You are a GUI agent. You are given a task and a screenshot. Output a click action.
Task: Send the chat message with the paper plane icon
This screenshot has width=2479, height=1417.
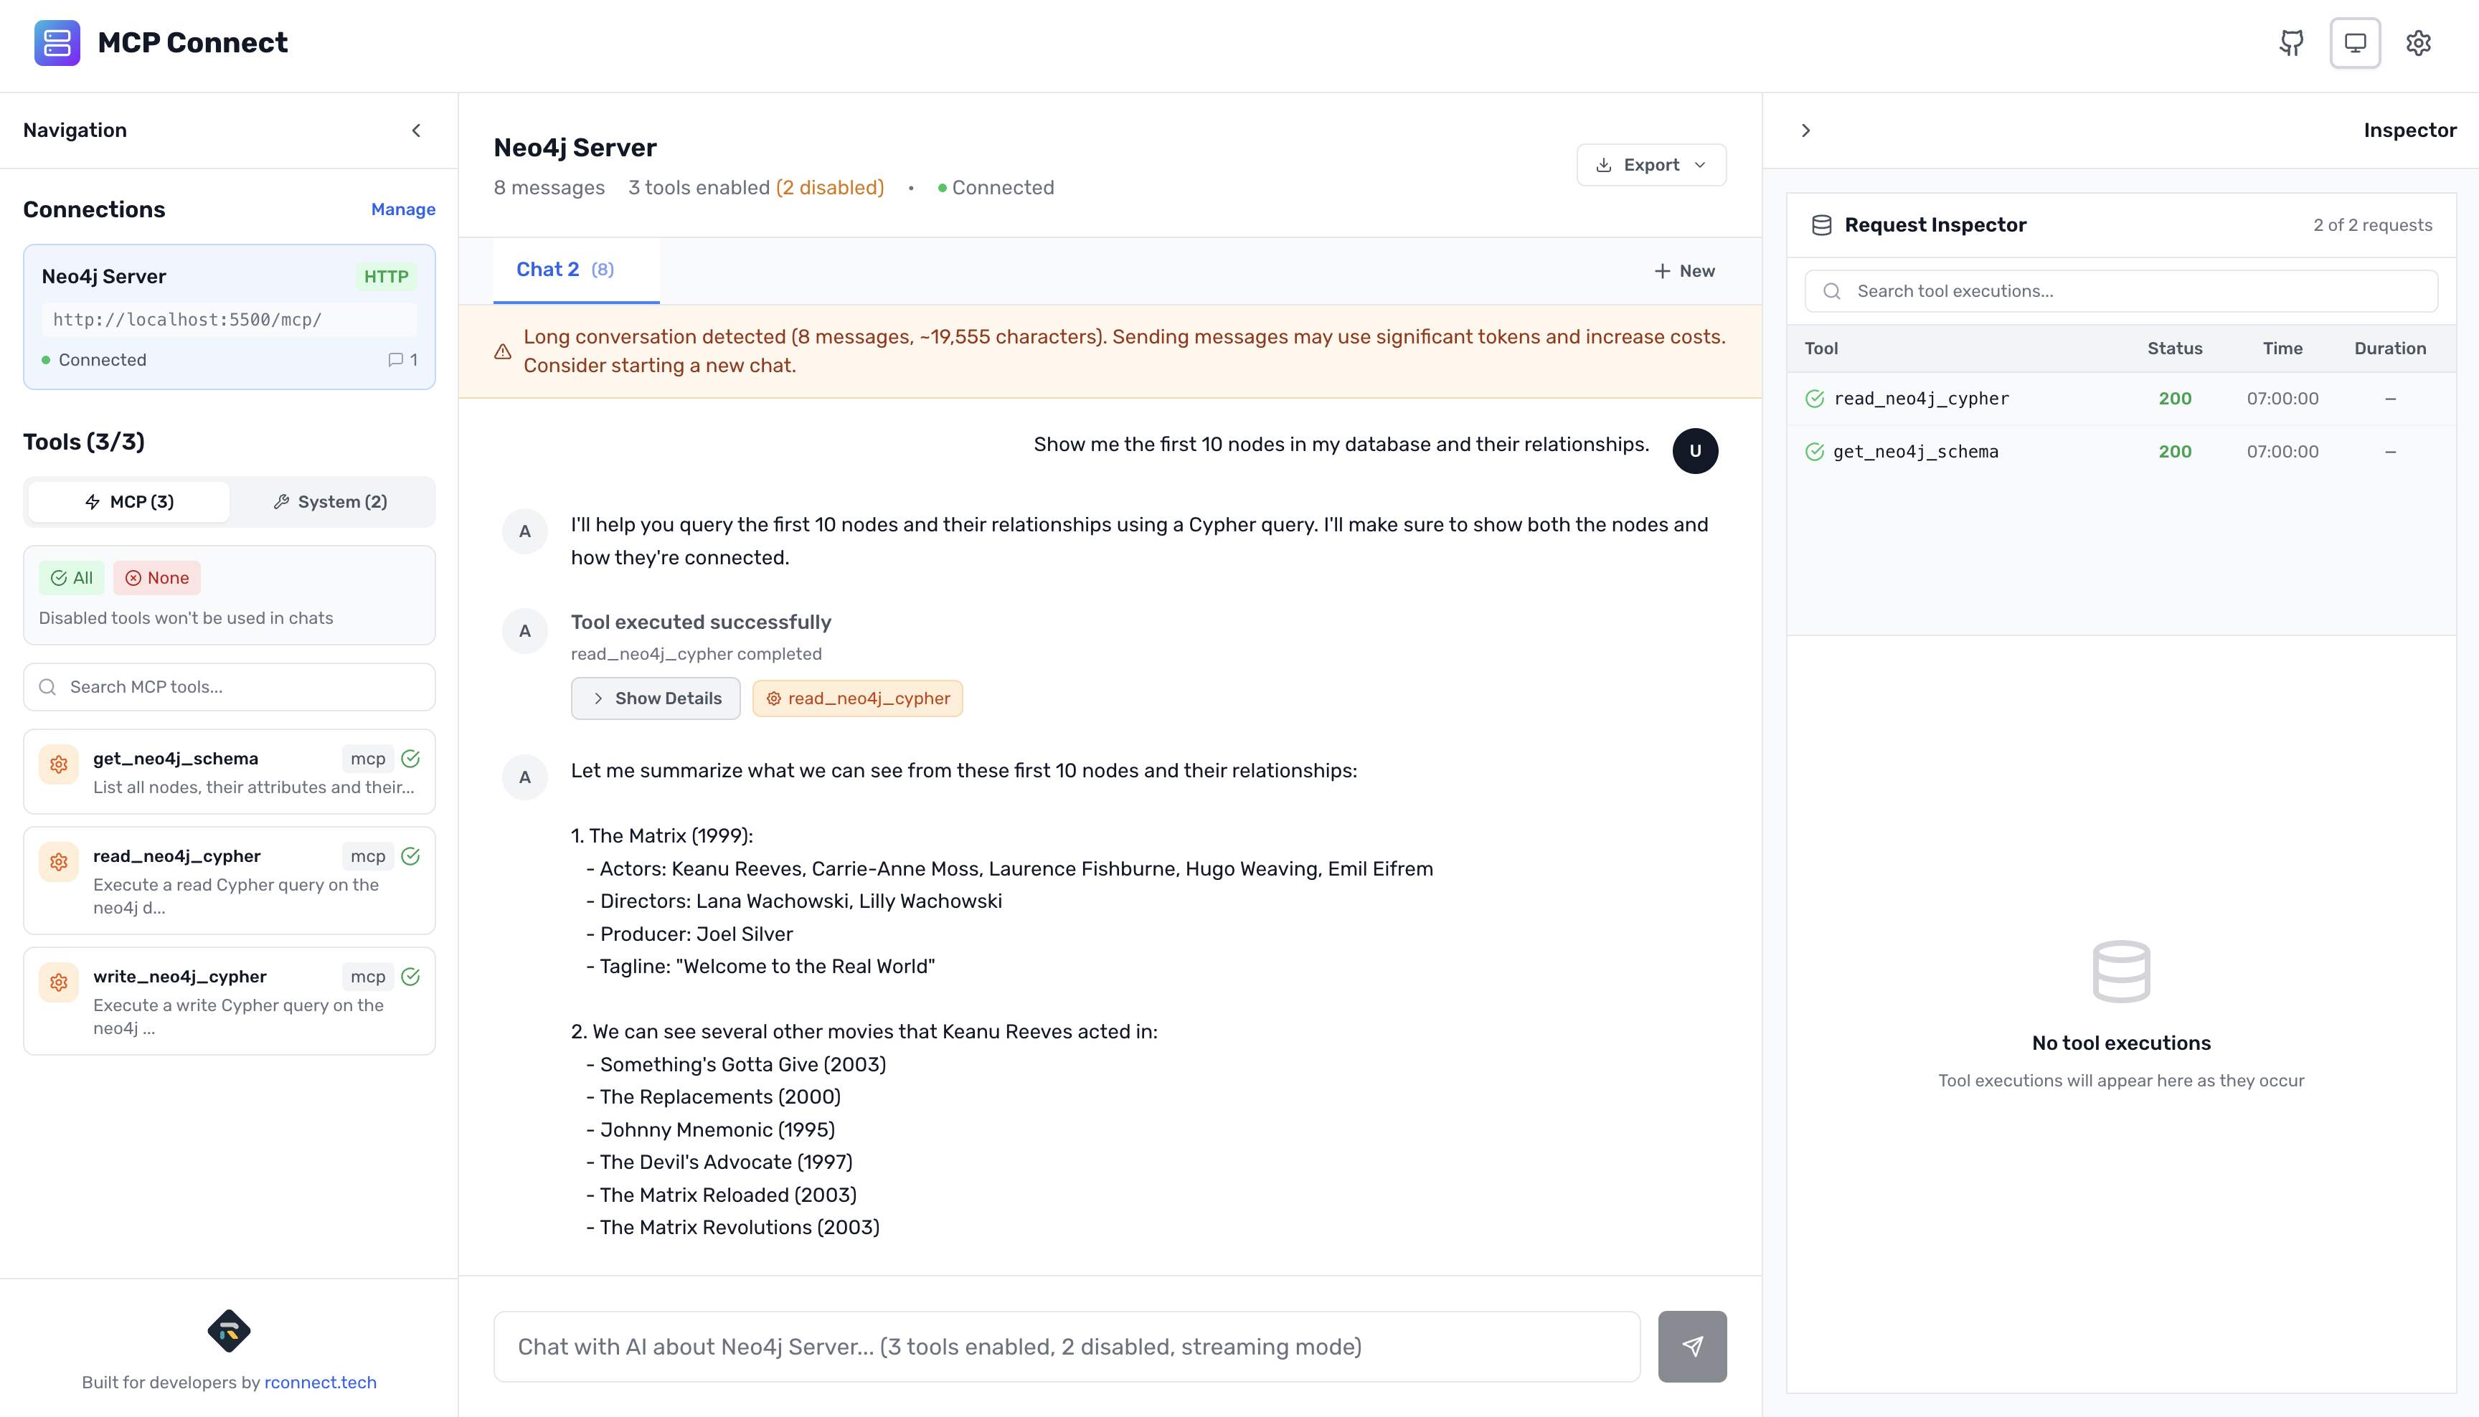click(x=1693, y=1346)
